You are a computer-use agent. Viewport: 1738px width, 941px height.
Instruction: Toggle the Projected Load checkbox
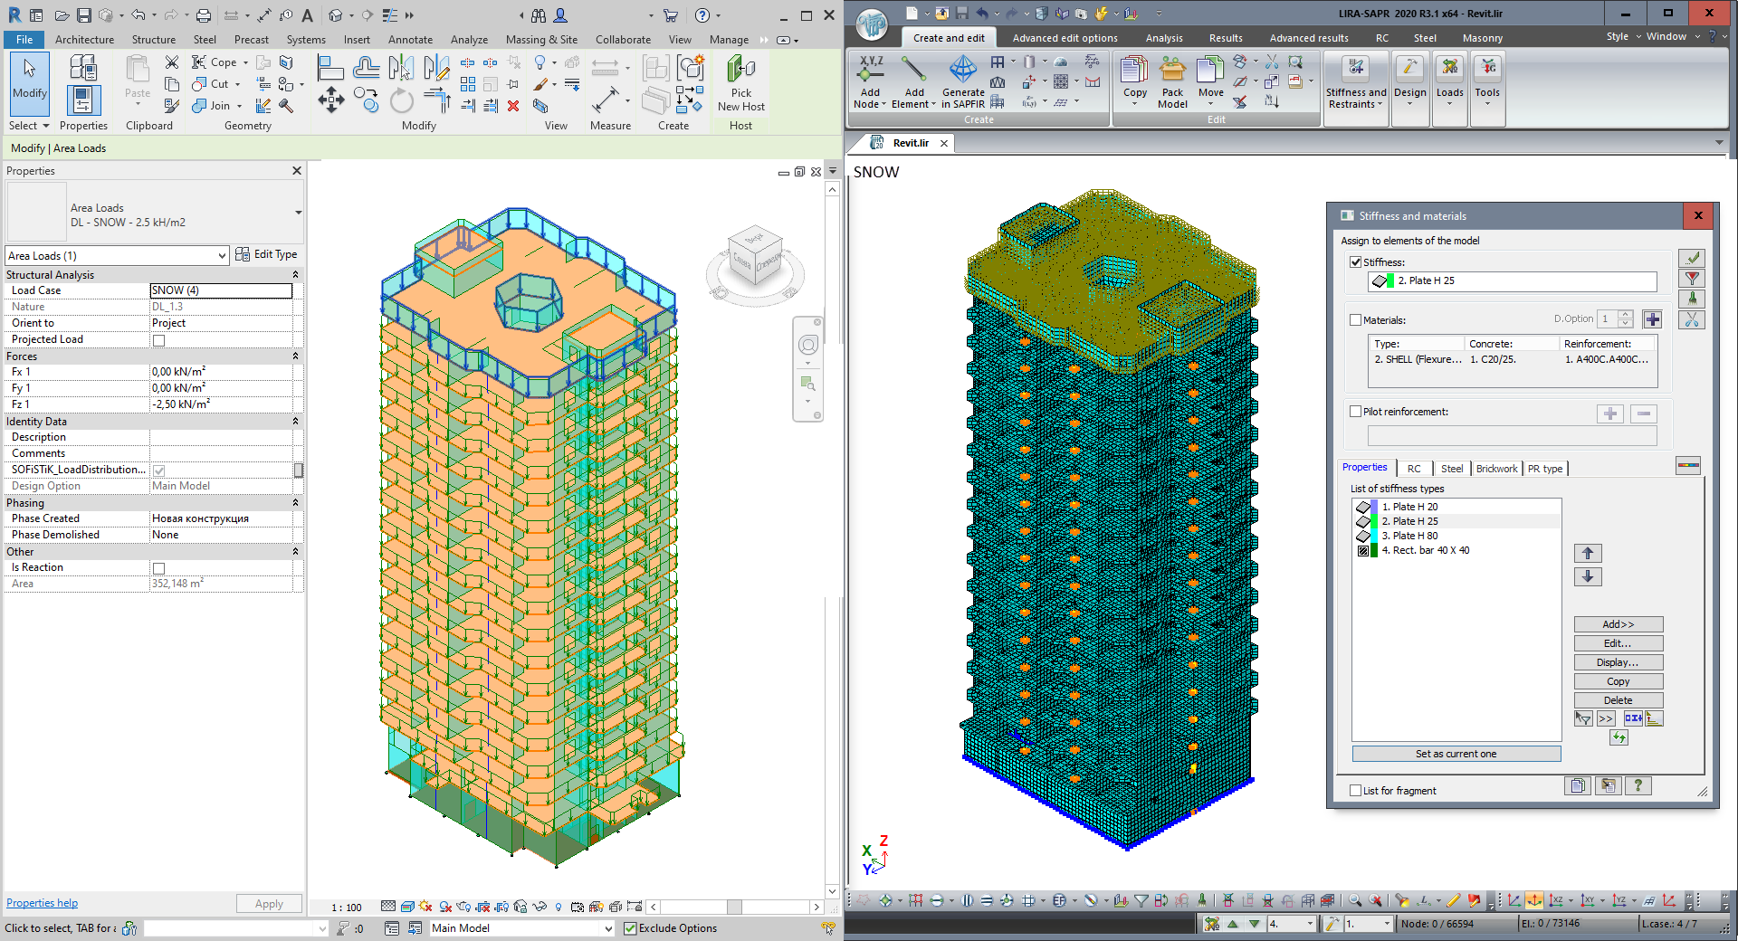tap(159, 340)
